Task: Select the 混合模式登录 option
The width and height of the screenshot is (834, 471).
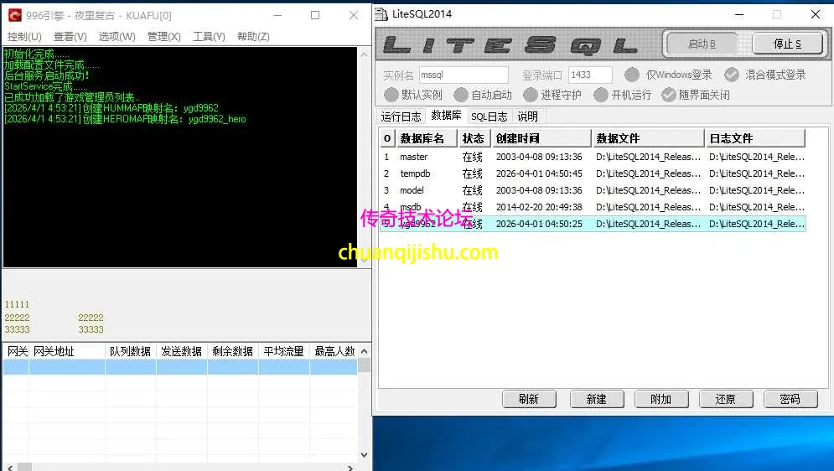Action: (732, 75)
